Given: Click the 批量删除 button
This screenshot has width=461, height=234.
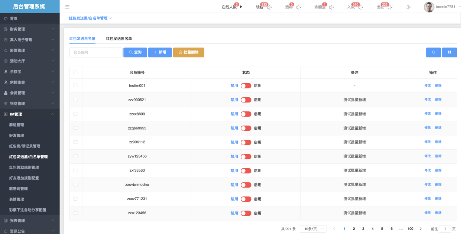Looking at the screenshot, I should 188,52.
